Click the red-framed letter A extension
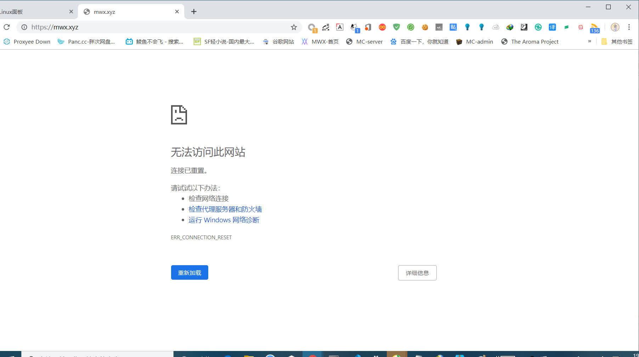 tap(340, 27)
